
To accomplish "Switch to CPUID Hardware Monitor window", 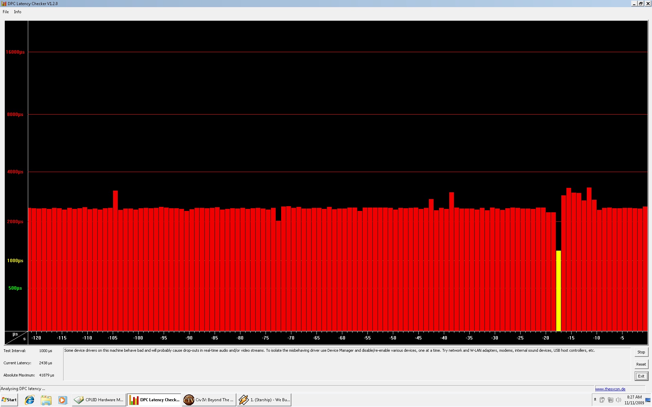I will 99,400.
